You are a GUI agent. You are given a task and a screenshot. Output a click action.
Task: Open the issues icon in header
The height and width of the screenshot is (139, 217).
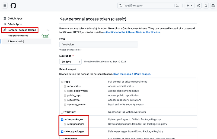[x=199, y=5]
